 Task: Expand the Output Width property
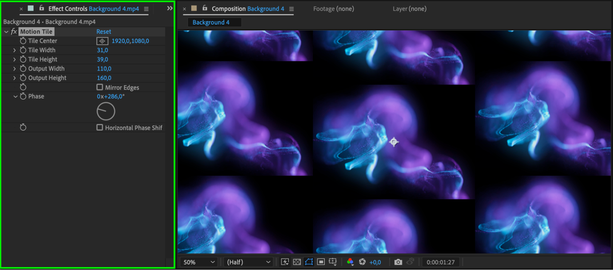[x=14, y=69]
